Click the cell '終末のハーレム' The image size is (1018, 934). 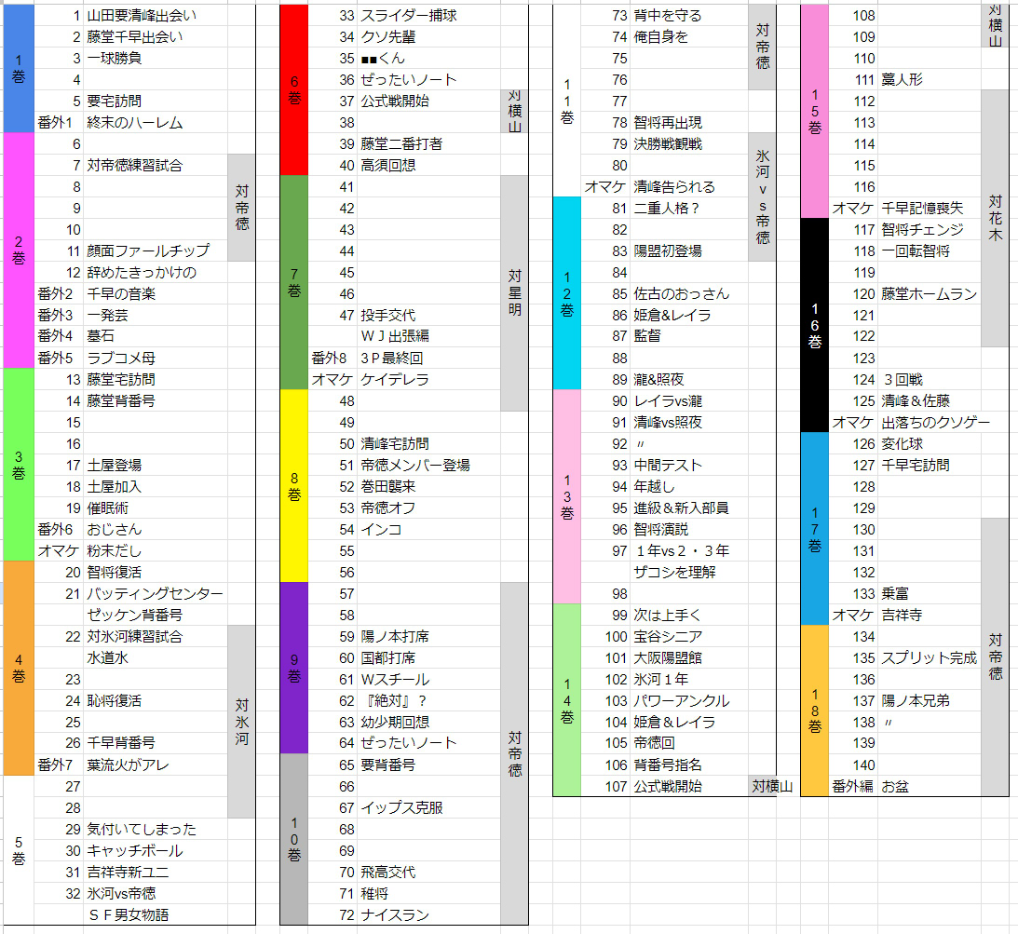pos(156,123)
